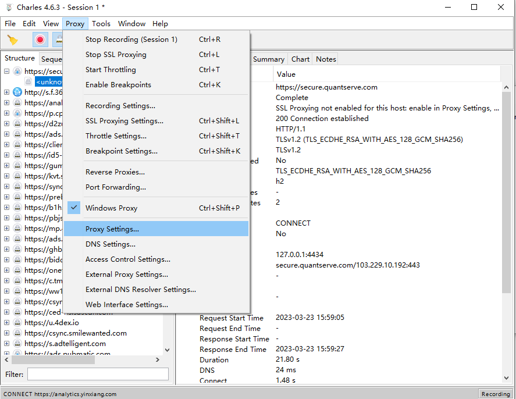The width and height of the screenshot is (516, 399).
Task: Switch to the Sequence tab
Action: pyautogui.click(x=51, y=59)
